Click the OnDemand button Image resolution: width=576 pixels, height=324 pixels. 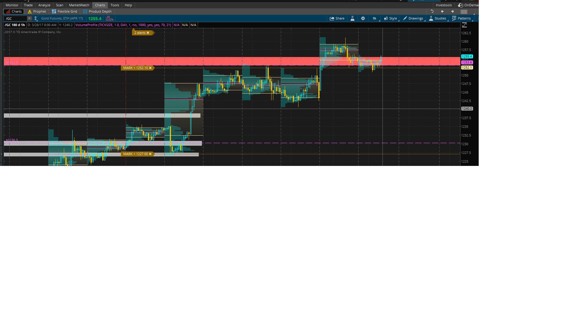(x=468, y=5)
